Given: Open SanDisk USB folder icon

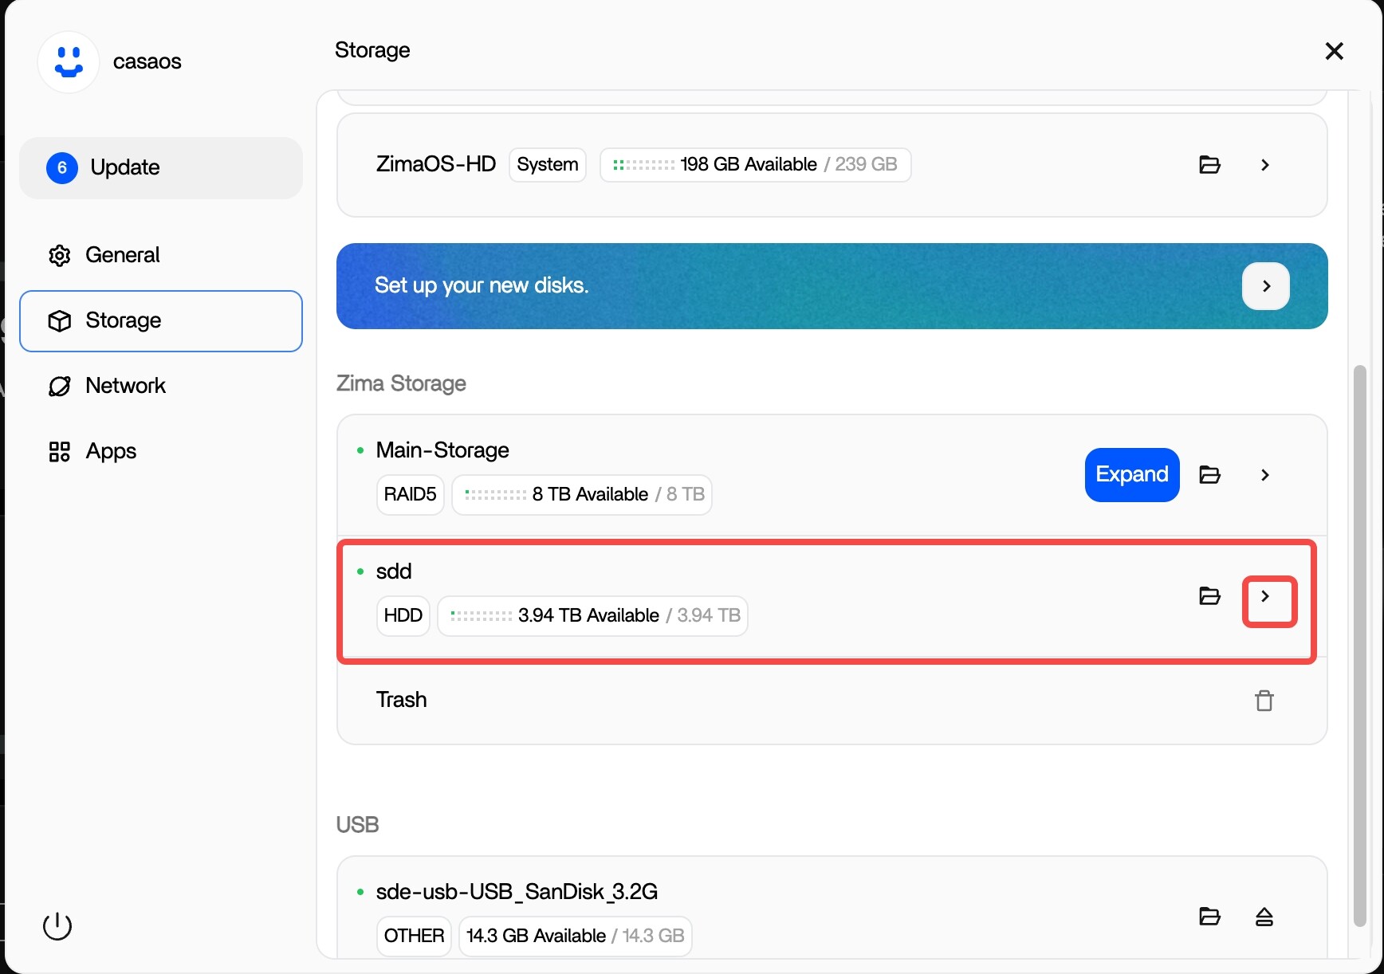Looking at the screenshot, I should pos(1209,917).
